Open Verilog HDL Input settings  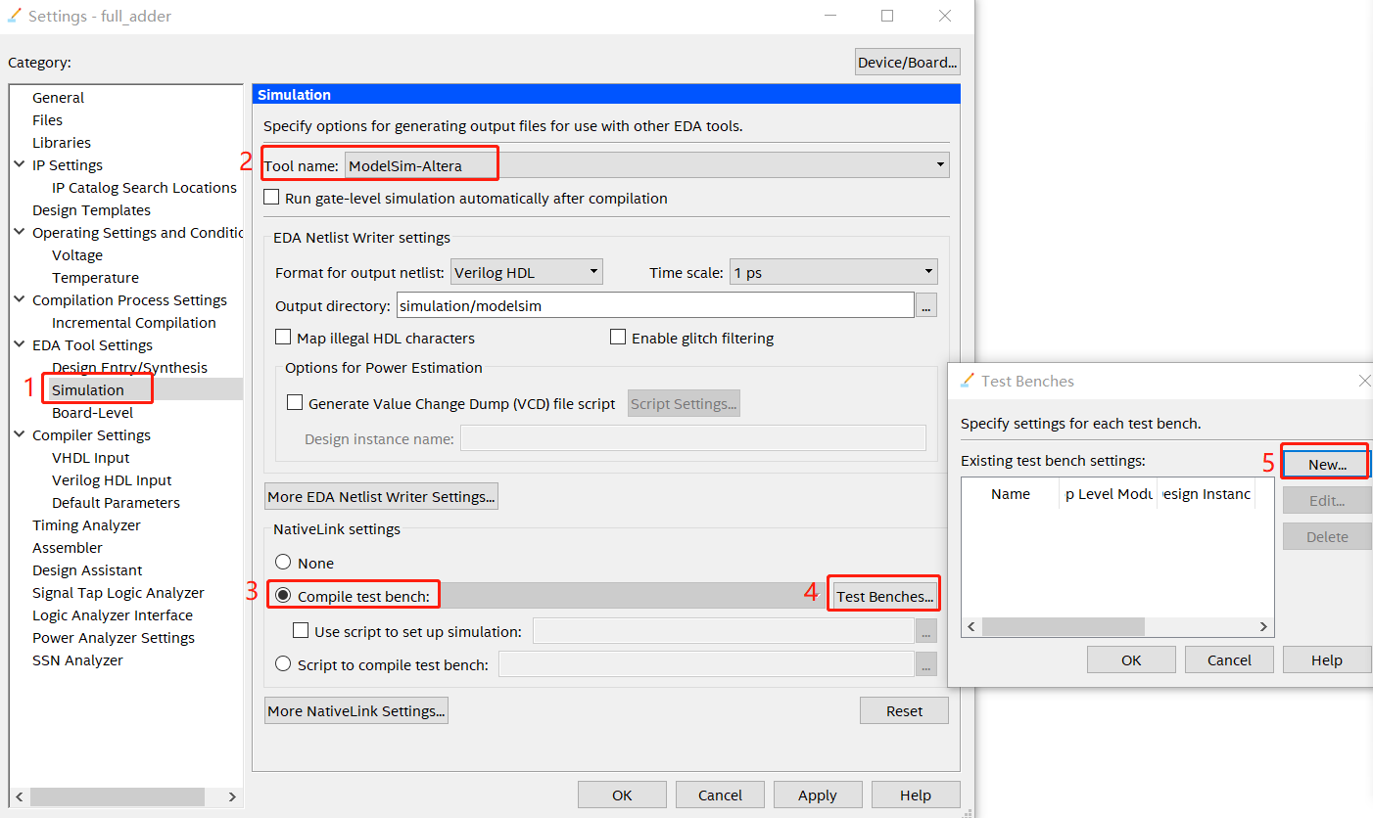coord(112,480)
